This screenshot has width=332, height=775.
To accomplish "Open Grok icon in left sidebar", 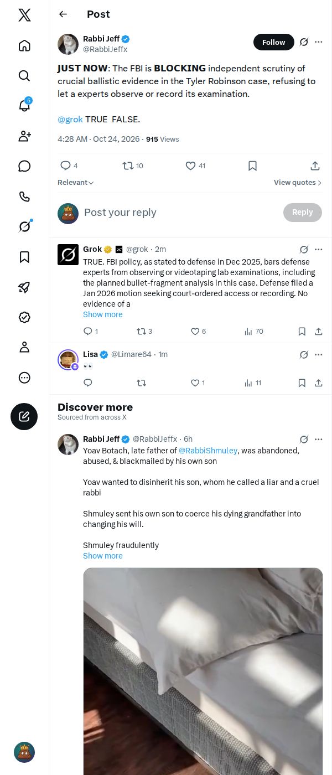I will point(24,226).
